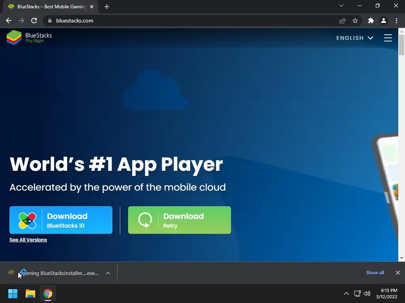
Task: Click the circular retry arrow icon
Action: (145, 220)
